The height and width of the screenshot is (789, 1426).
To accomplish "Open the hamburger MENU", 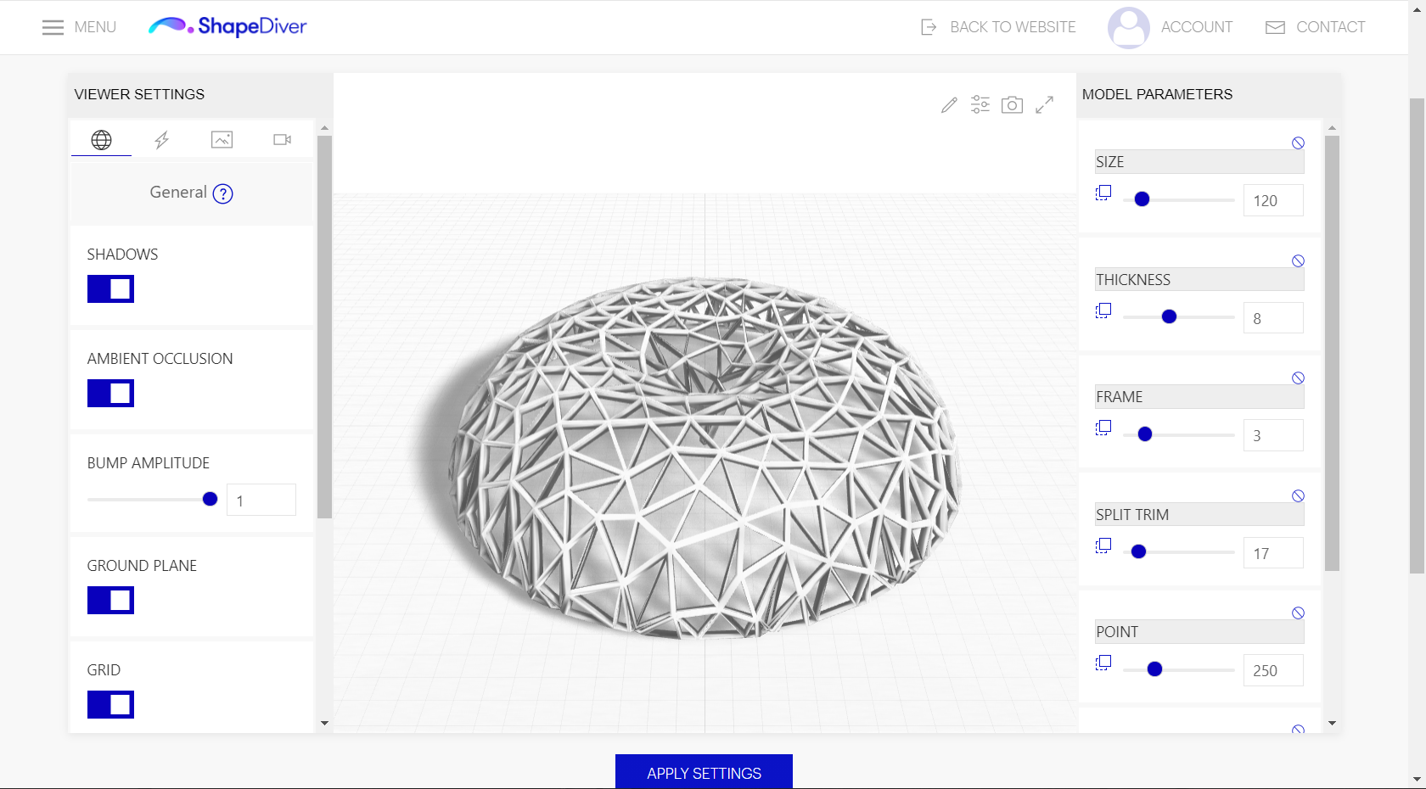I will point(79,27).
